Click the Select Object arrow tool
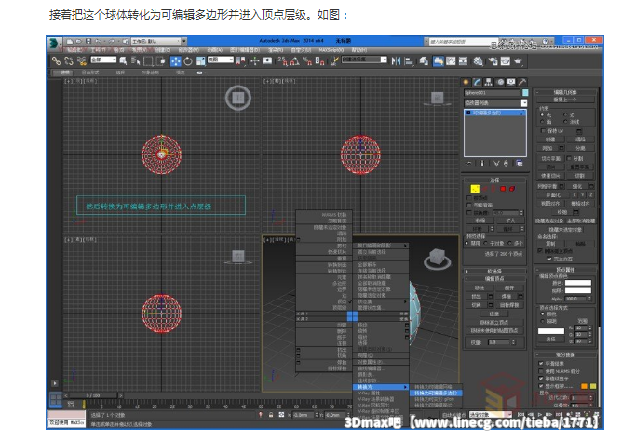 123,61
